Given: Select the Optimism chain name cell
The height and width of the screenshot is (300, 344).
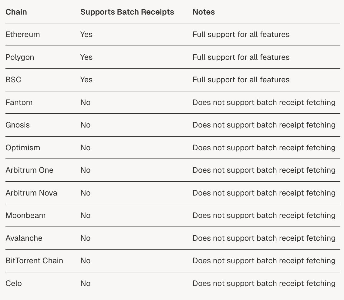Looking at the screenshot, I should click(23, 148).
